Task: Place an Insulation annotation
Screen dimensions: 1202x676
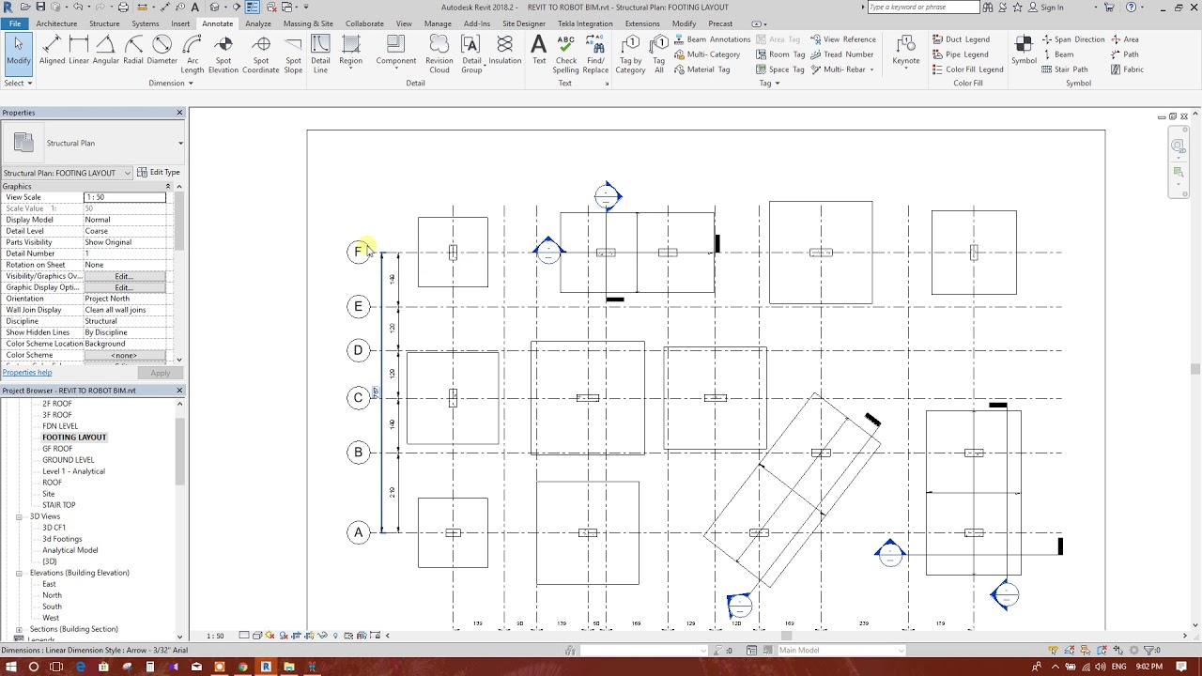Action: point(505,52)
